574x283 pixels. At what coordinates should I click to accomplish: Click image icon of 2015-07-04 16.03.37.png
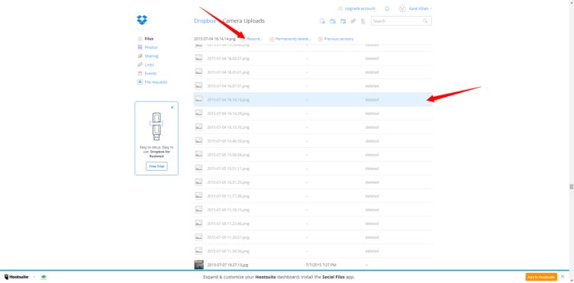(x=198, y=58)
